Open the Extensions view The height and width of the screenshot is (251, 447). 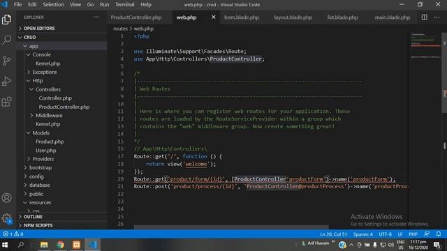(6, 102)
